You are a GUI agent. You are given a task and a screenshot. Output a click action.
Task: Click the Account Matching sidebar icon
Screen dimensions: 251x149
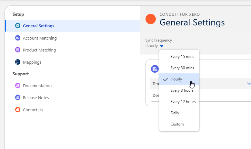point(18,38)
